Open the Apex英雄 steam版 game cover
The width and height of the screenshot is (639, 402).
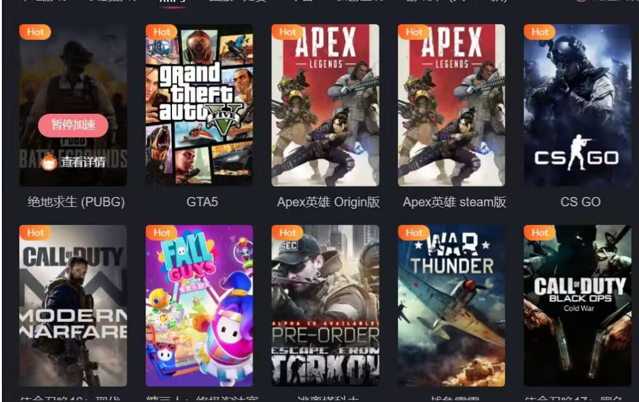[x=451, y=105]
